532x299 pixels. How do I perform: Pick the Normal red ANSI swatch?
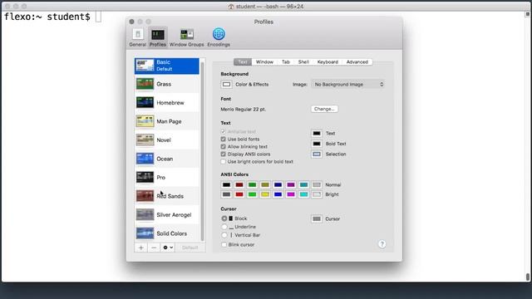tap(239, 184)
